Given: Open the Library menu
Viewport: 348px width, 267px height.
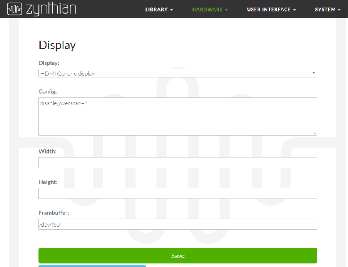Looking at the screenshot, I should [x=159, y=9].
